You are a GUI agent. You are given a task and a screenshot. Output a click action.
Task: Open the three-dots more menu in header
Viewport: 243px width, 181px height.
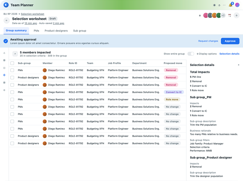[224, 5]
